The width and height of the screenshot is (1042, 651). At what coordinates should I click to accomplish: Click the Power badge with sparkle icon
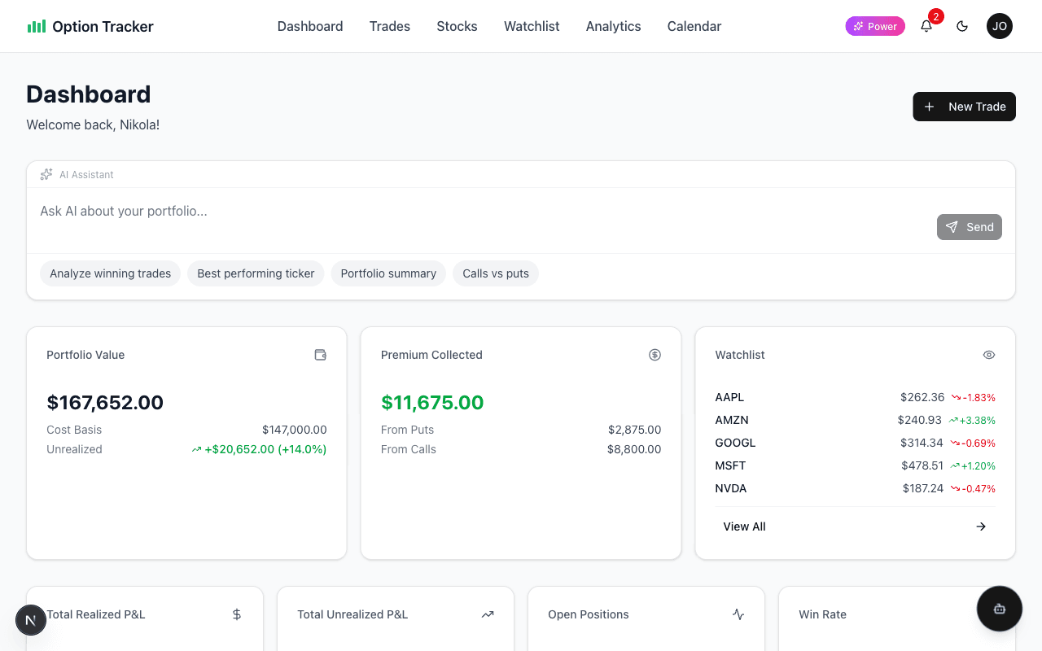pyautogui.click(x=875, y=26)
